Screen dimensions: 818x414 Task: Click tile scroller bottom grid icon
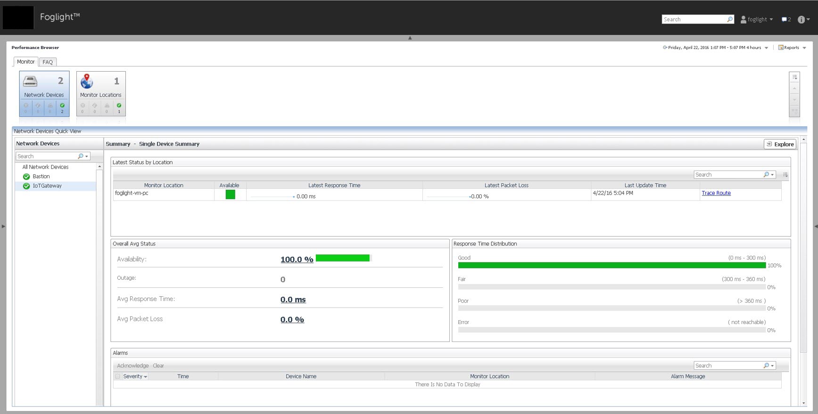pyautogui.click(x=794, y=112)
